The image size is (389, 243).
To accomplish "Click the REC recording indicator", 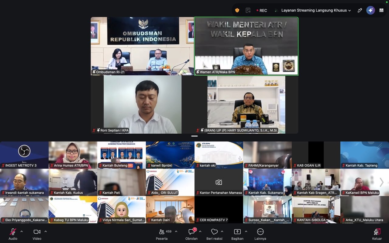I will pos(262,10).
